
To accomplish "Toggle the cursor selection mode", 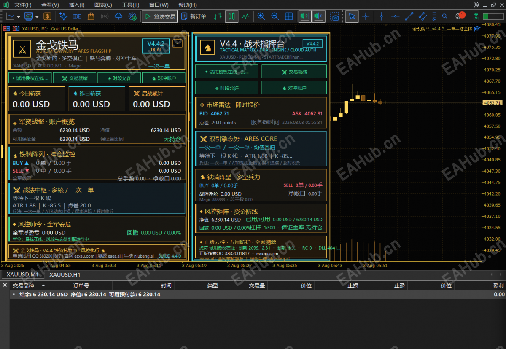I will point(352,16).
